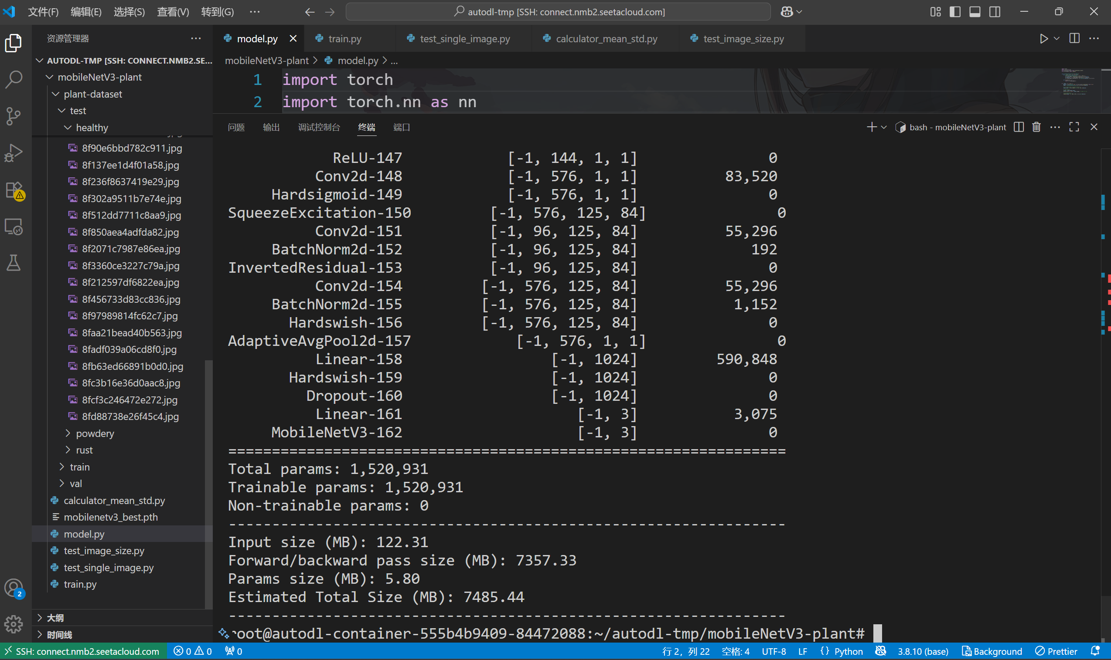This screenshot has height=660, width=1111.
Task: Expand the train folder
Action: click(79, 467)
